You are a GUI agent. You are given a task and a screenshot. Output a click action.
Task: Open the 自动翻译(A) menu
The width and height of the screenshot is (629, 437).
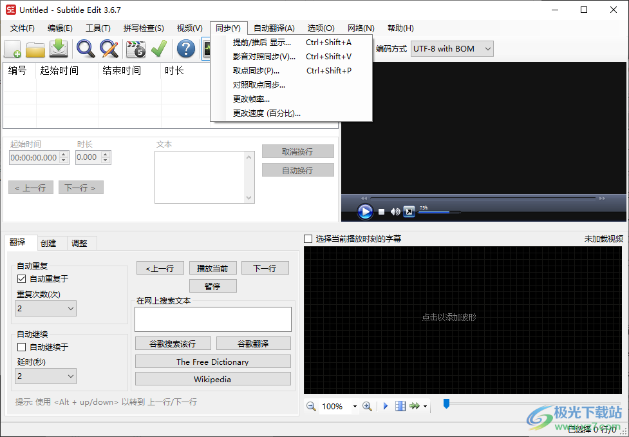click(x=274, y=28)
